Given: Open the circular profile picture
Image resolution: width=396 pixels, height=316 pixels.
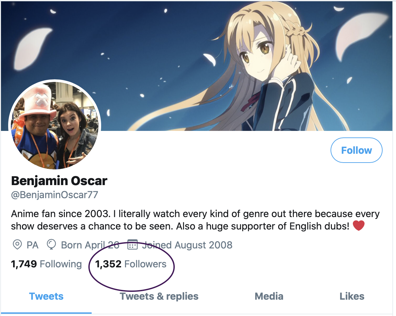Looking at the screenshot, I should click(55, 124).
